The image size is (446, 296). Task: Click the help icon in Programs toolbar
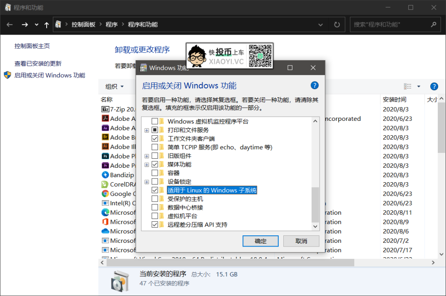pos(434,86)
